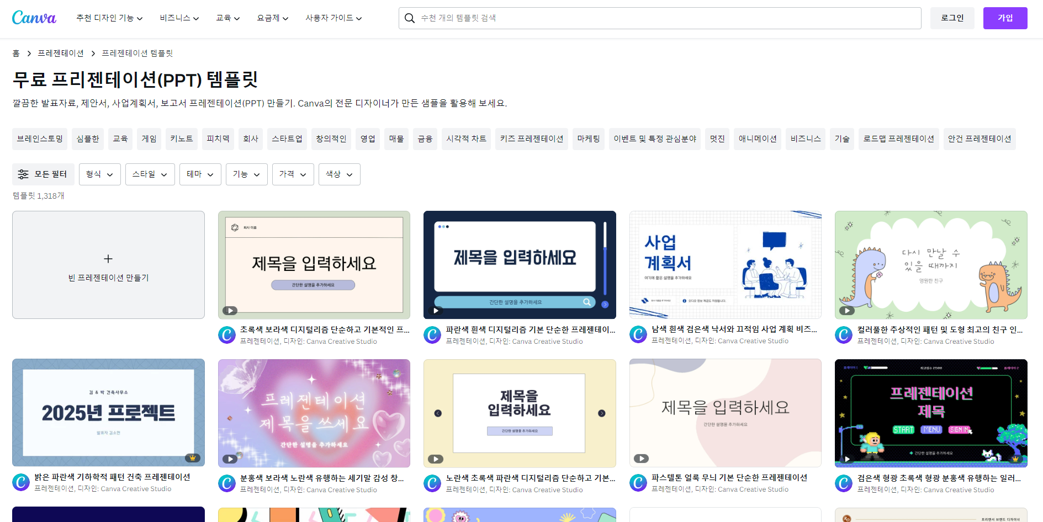Open the 색상 filter dropdown
Screen dimensions: 1043x522
[x=339, y=174]
